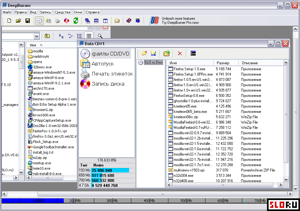This screenshot has width=300, height=211.
Task: Create new folder with green plus icon
Action: point(166,53)
